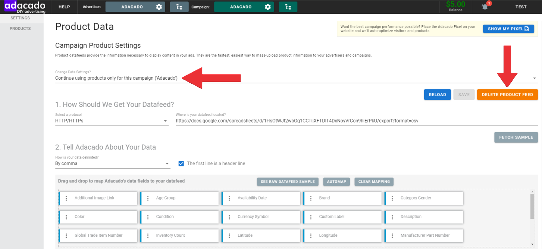Click the RELOAD button

[x=437, y=95]
